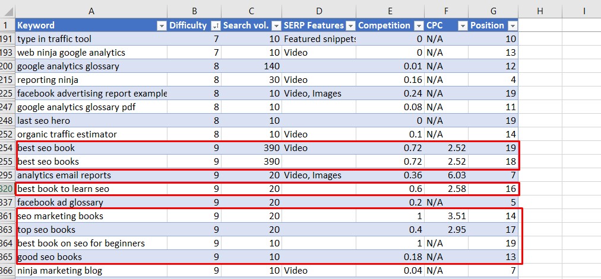Click cell 'good seo books'
Screen dimensions: 601x279
91,257
